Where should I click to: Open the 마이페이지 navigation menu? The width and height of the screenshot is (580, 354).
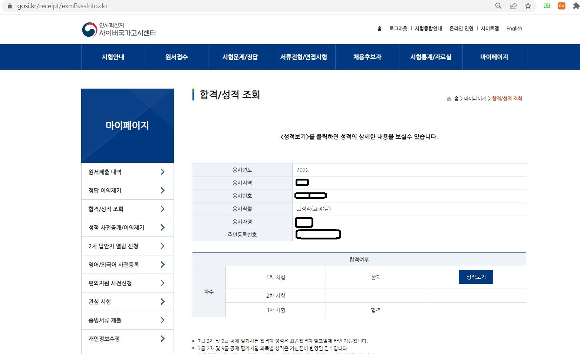click(494, 57)
